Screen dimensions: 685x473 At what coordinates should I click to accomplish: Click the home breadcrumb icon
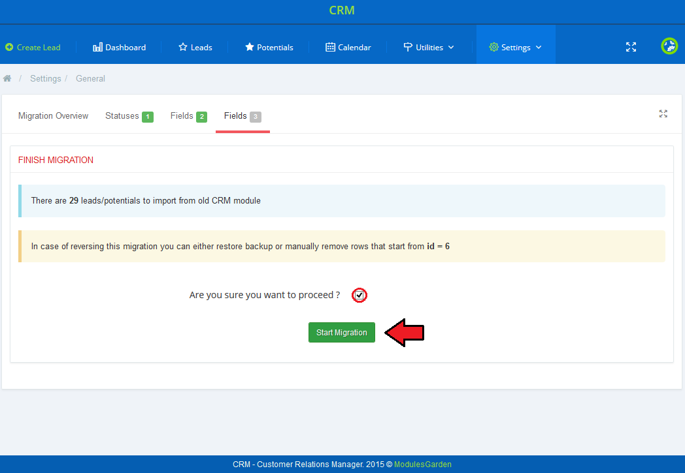click(7, 78)
